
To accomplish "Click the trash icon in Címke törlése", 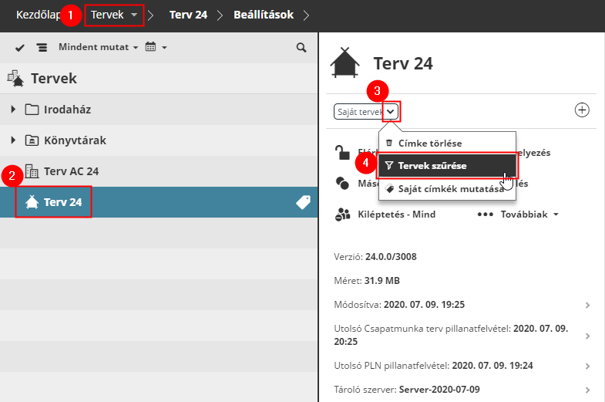I will click(389, 143).
